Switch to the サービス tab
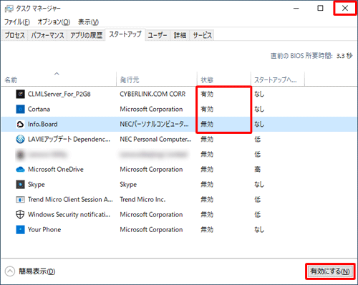Viewport: 358px width, 285px height. (x=202, y=35)
